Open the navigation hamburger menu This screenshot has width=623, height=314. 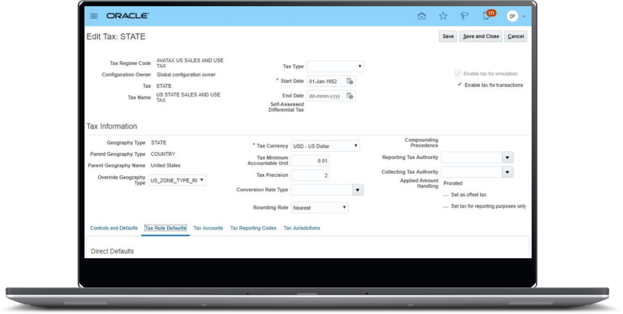(93, 16)
